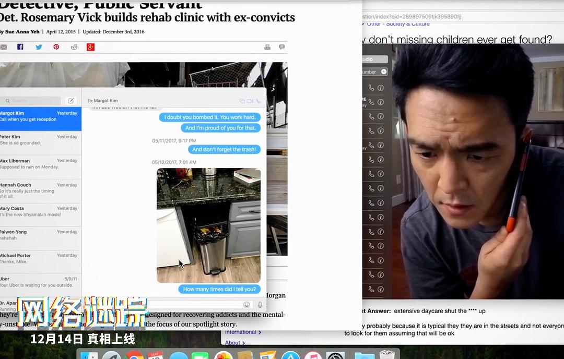Viewport: 564px width, 359px height.
Task: Tweet the article via the Twitter icon
Action: [x=39, y=47]
